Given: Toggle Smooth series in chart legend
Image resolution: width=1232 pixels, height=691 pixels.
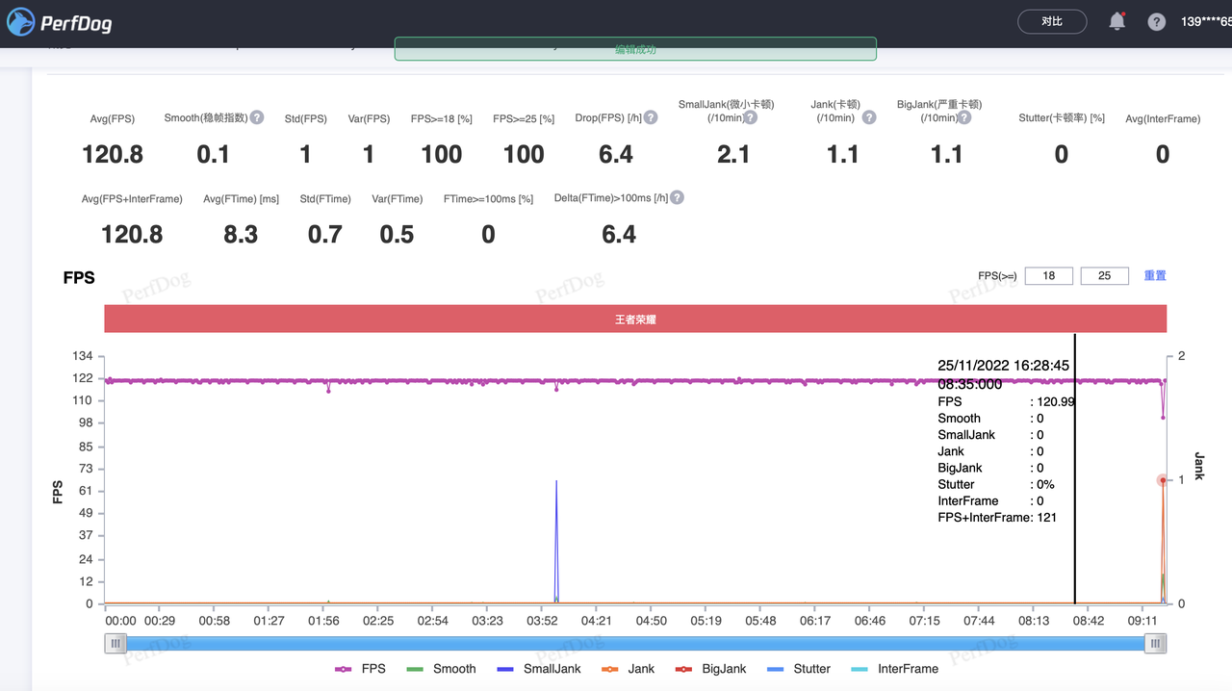Looking at the screenshot, I should (442, 669).
